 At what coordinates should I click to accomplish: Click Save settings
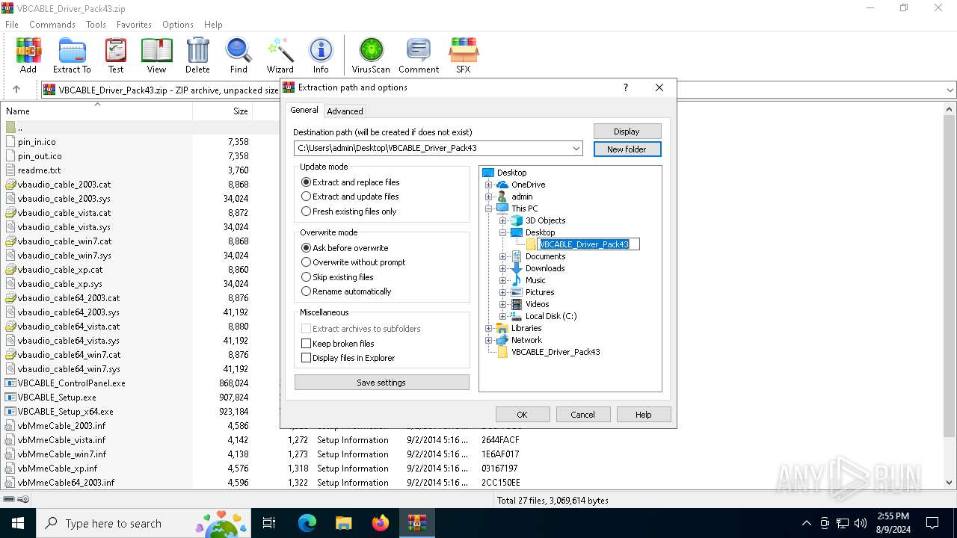tap(381, 383)
